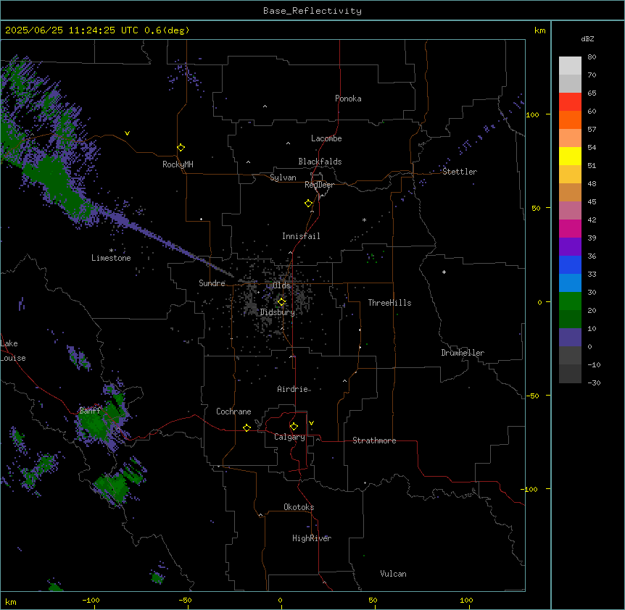
Task: Click the asterisk marker above Limestone
Action: click(111, 251)
